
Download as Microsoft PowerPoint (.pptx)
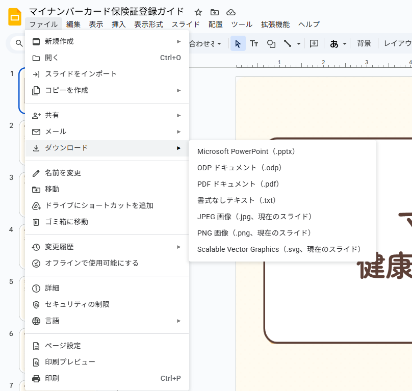[282, 151]
